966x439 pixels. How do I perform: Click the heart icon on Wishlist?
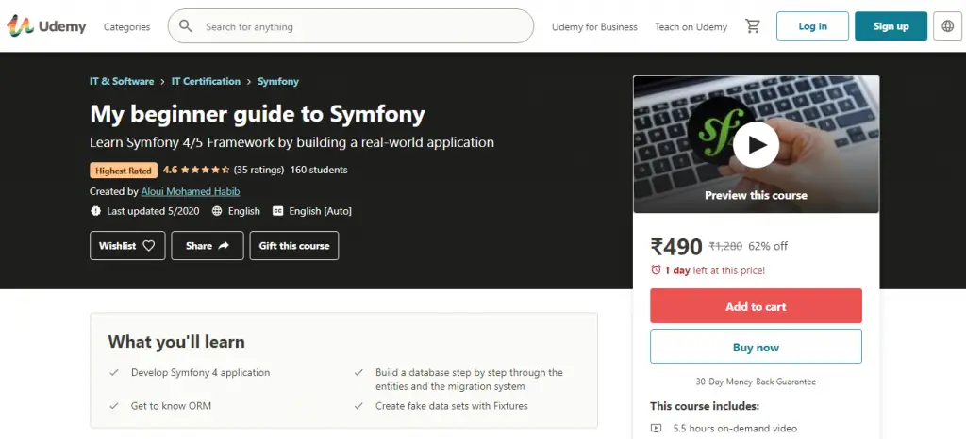pyautogui.click(x=149, y=246)
